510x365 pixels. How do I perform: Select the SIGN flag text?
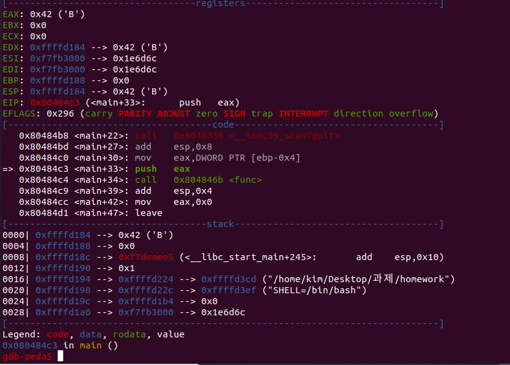[234, 113]
